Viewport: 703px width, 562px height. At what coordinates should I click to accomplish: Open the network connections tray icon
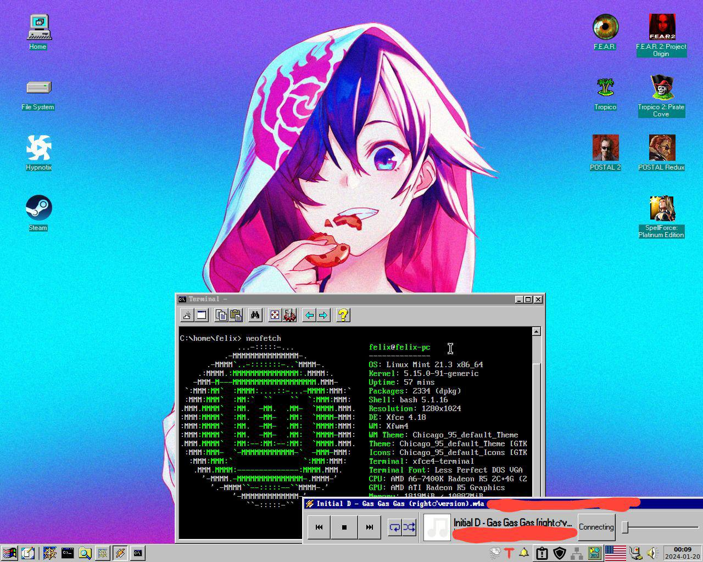coord(577,553)
